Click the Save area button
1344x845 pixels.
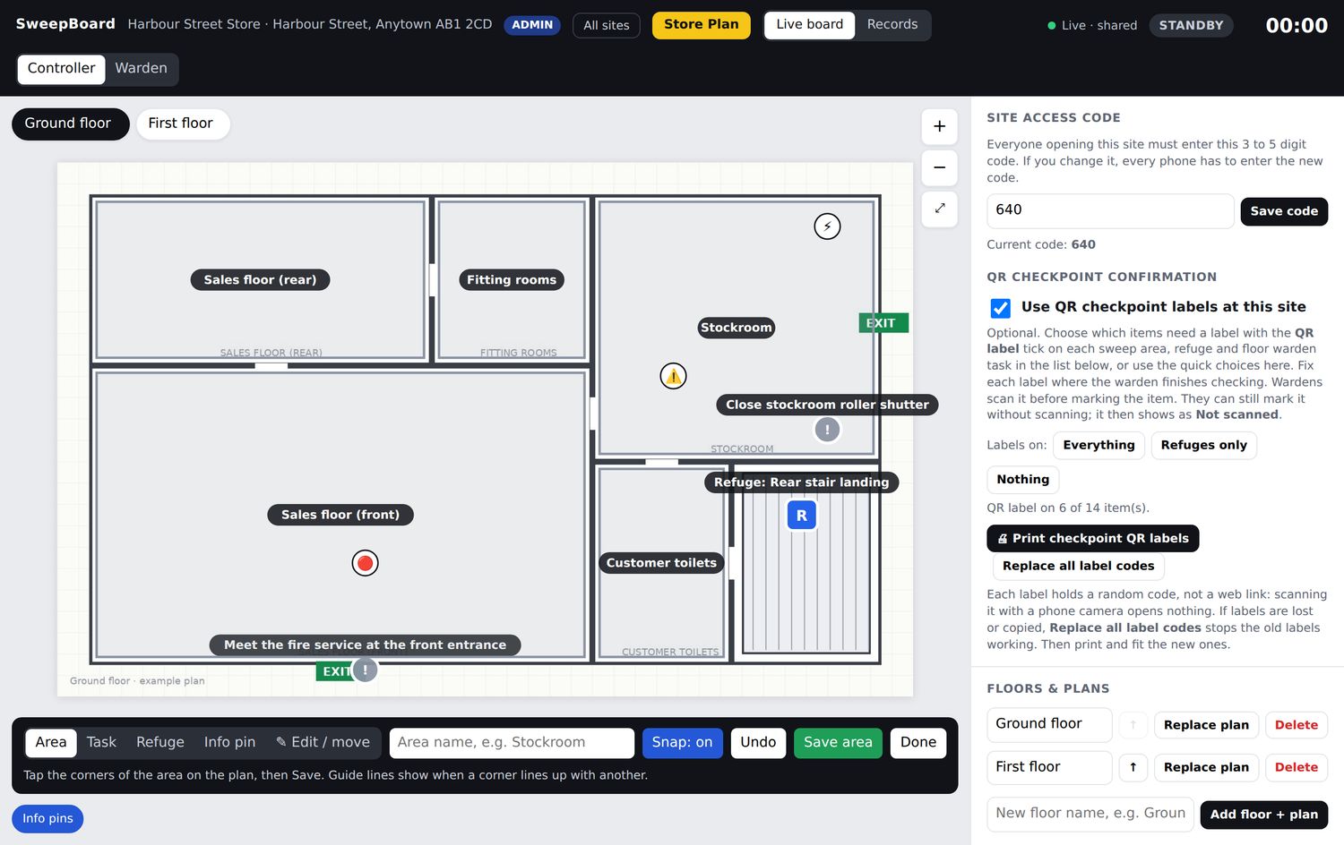click(838, 743)
